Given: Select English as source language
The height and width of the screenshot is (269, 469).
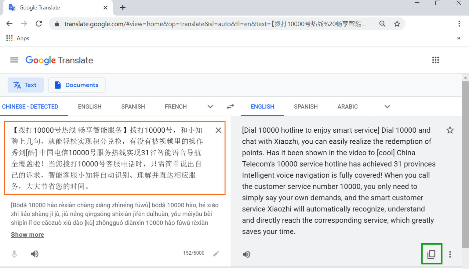Looking at the screenshot, I should point(90,106).
